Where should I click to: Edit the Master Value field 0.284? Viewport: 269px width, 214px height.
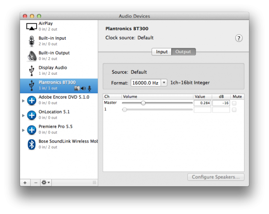point(202,103)
